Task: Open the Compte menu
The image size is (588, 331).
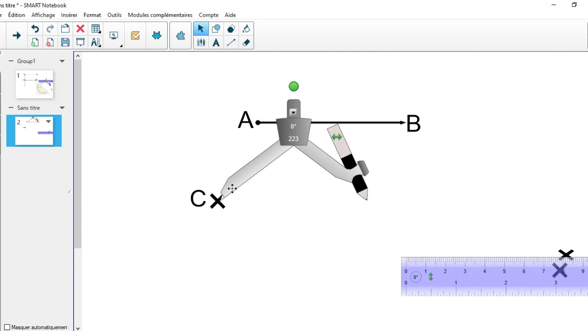Action: (209, 15)
